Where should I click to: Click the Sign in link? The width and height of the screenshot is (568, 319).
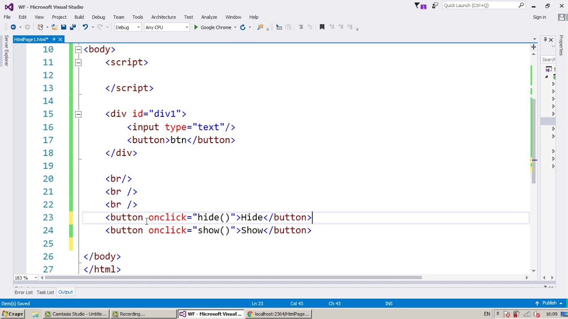(540, 17)
